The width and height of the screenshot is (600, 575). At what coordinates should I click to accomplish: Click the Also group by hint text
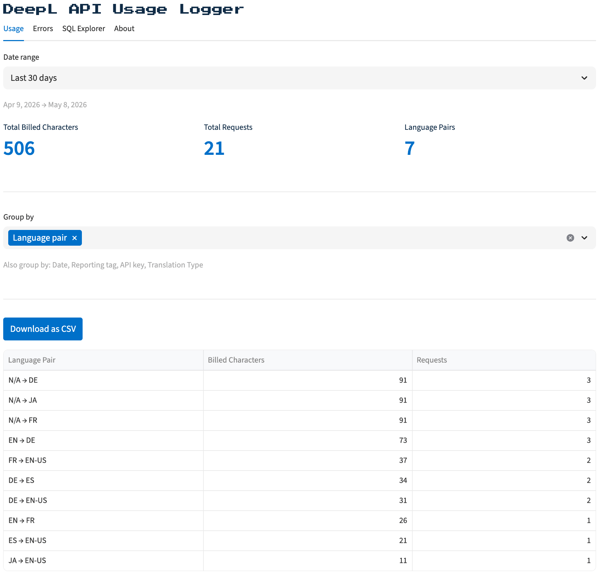[103, 265]
